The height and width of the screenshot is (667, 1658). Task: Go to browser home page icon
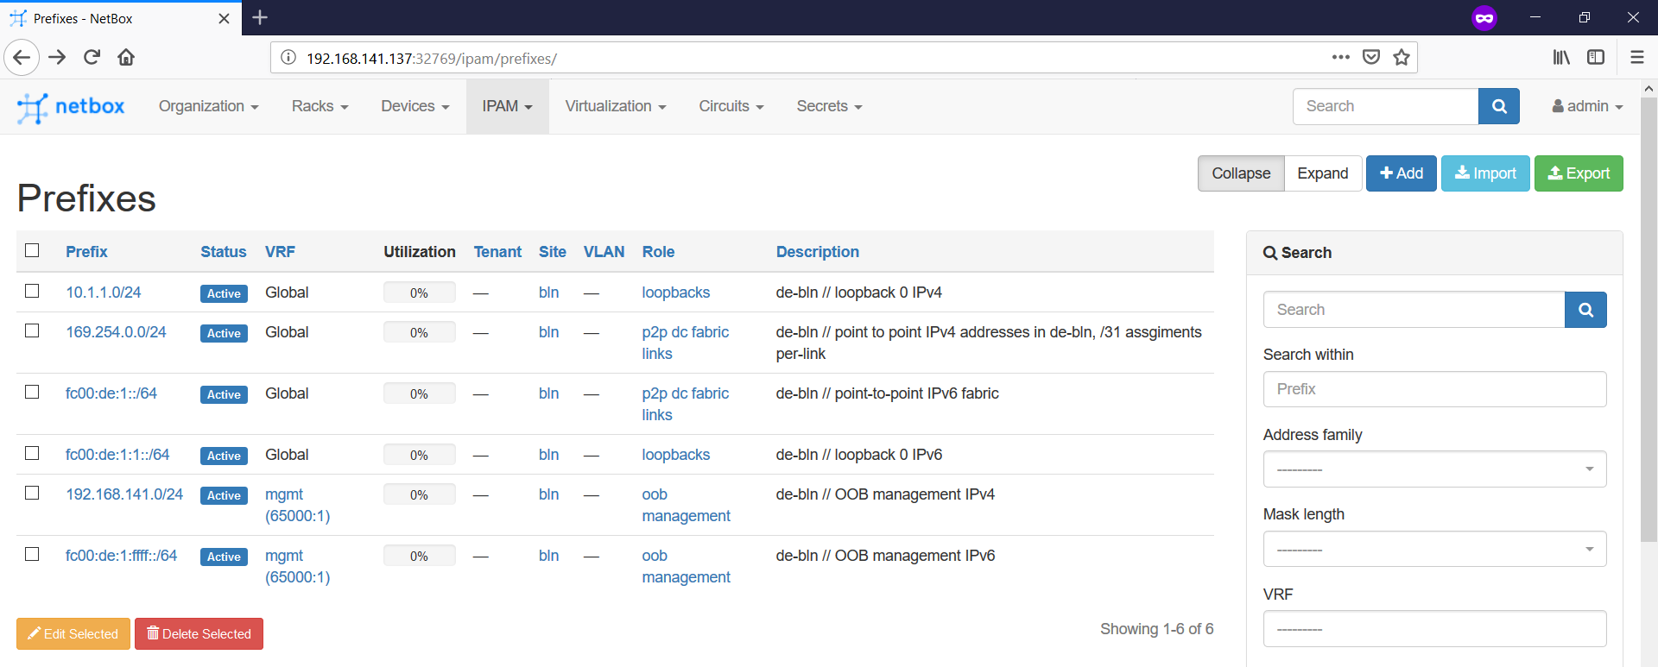coord(126,58)
